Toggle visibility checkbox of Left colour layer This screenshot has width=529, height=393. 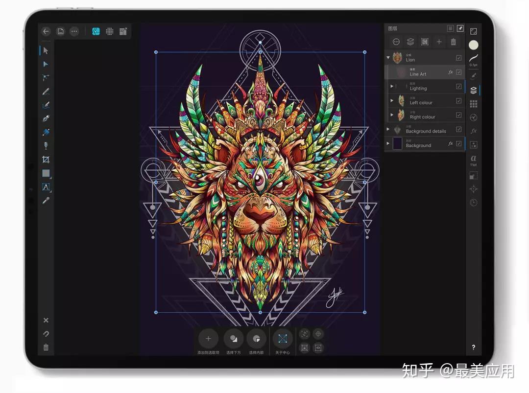click(x=459, y=101)
